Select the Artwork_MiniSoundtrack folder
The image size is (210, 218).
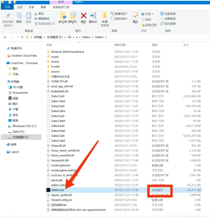(x=68, y=52)
